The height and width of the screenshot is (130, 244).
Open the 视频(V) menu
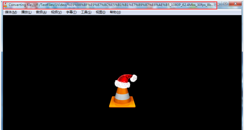(x=56, y=12)
